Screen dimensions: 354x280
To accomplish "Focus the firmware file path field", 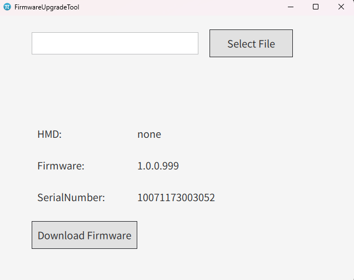I will coord(115,43).
